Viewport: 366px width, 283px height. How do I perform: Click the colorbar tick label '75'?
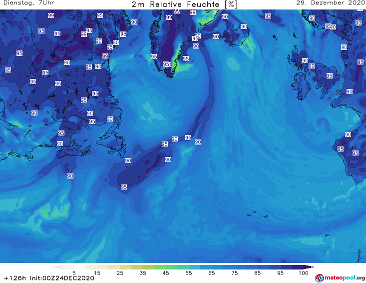coord(234,273)
